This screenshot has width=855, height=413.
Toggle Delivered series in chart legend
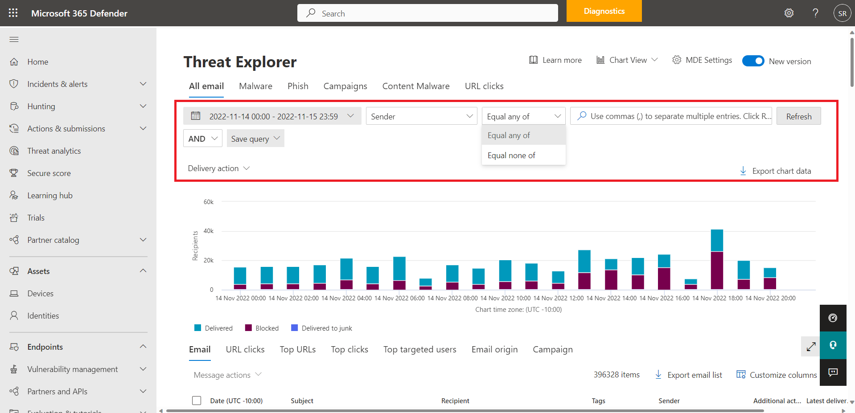click(214, 328)
